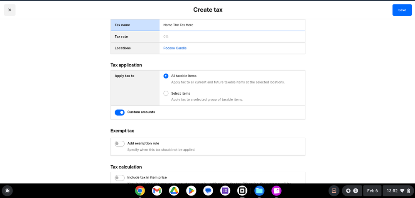This screenshot has width=415, height=198.
Task: Open Gmail from the shelf
Action: pos(157,191)
